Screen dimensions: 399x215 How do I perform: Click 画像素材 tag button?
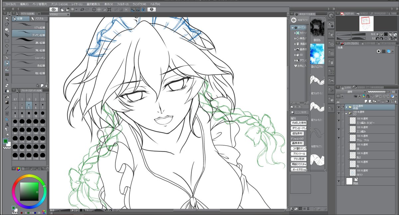pos(297,143)
